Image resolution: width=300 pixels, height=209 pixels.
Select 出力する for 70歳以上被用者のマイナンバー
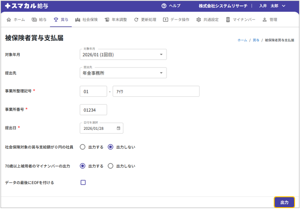(x=82, y=166)
